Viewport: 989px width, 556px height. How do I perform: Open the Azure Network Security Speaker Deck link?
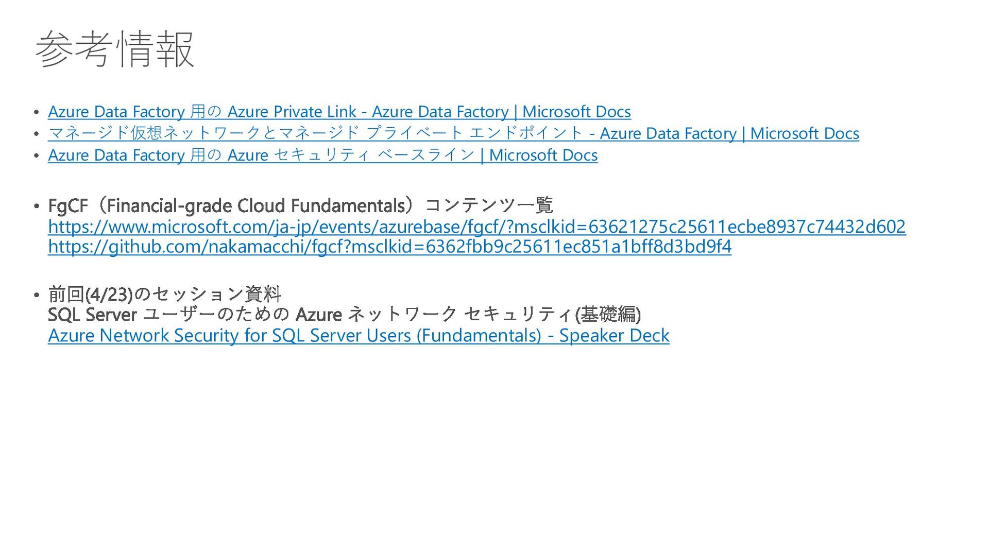click(359, 336)
